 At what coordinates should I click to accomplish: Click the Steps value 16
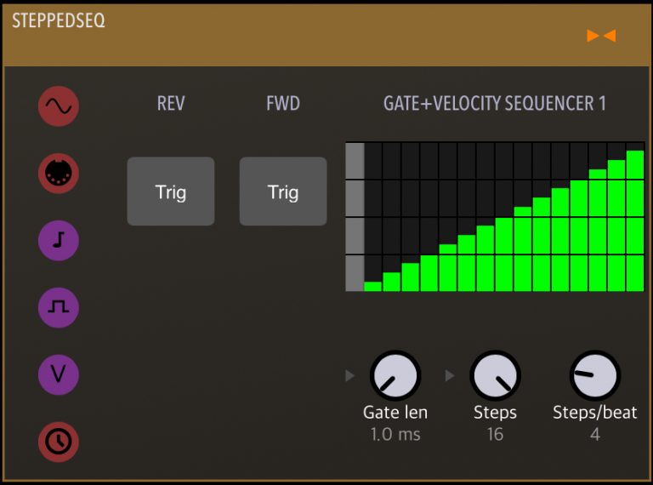click(495, 435)
